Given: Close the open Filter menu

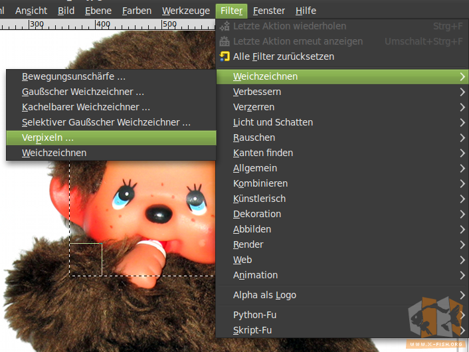Looking at the screenshot, I should [x=231, y=11].
